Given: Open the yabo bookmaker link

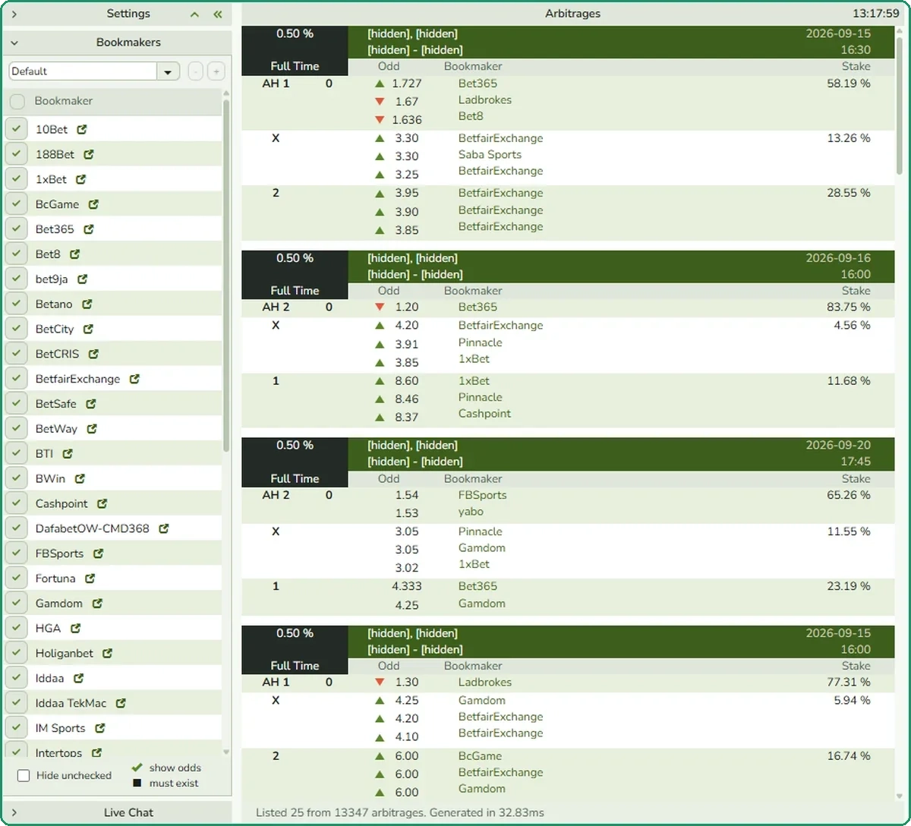Looking at the screenshot, I should [x=471, y=511].
